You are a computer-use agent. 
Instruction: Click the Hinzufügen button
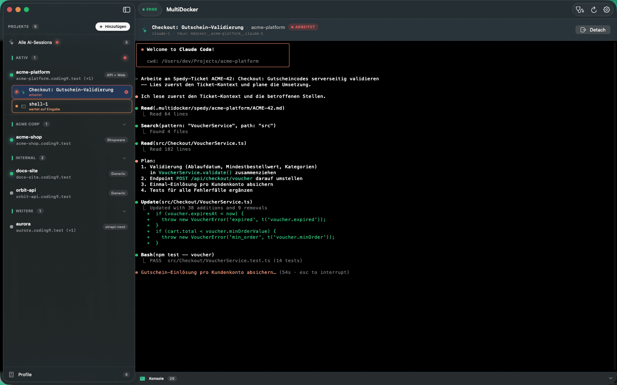(113, 27)
